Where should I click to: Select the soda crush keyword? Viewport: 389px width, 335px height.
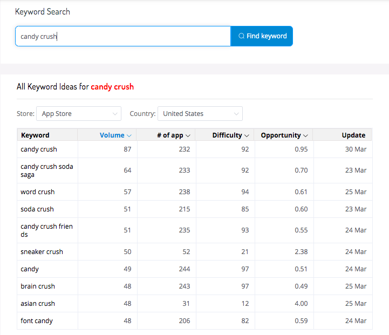(x=37, y=209)
